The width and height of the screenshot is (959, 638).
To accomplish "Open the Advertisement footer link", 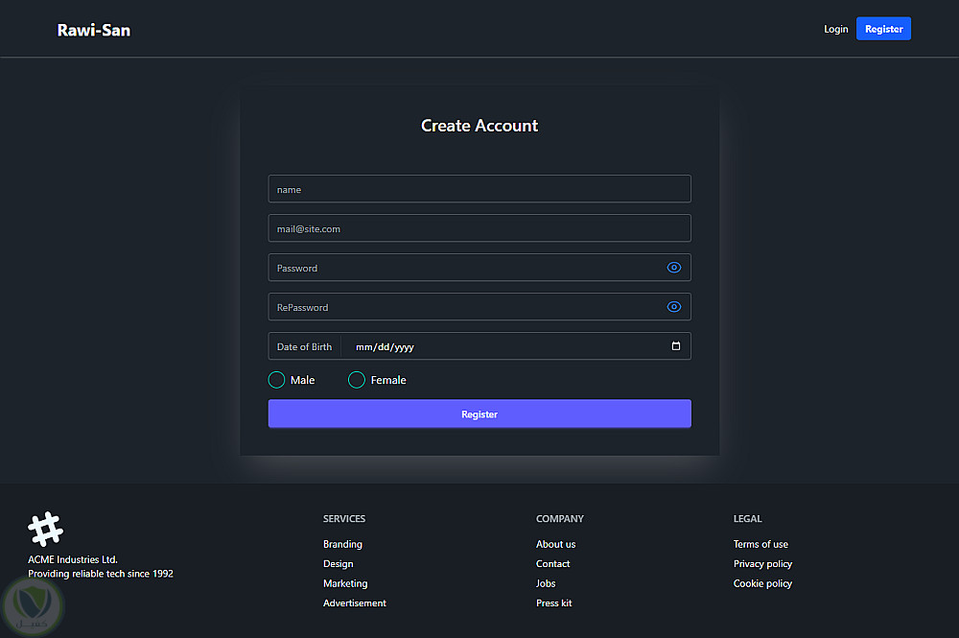I will point(355,603).
